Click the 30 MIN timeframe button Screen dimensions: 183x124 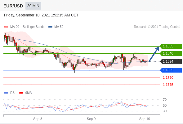pos(33,6)
